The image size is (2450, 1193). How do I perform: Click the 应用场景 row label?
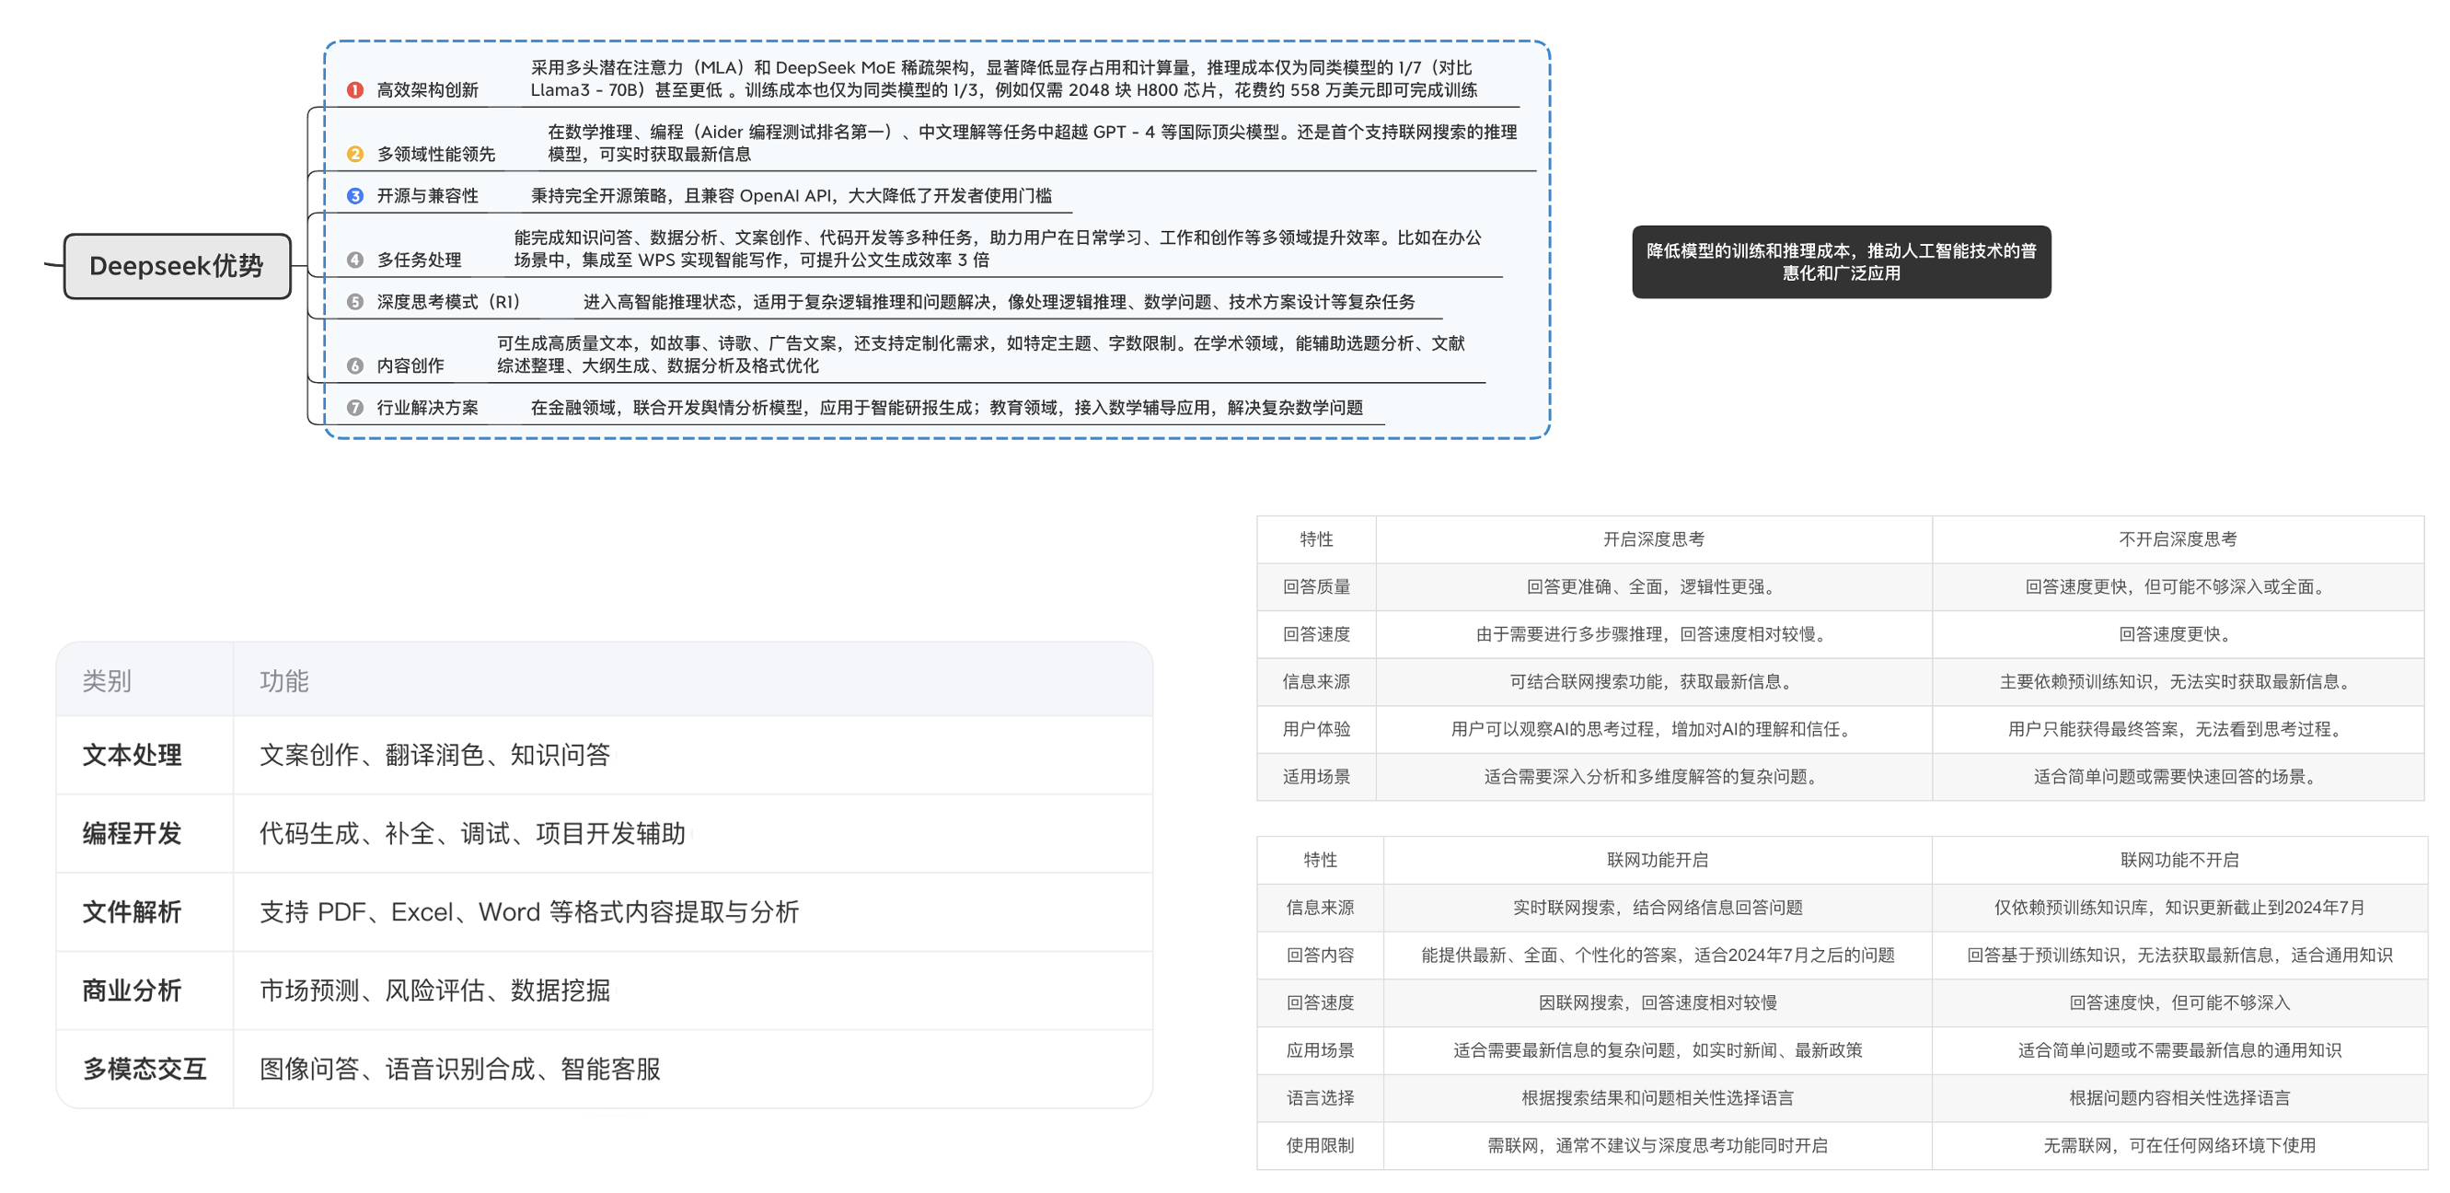click(1320, 1050)
